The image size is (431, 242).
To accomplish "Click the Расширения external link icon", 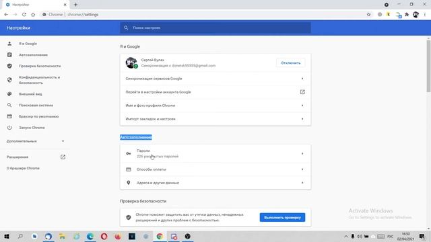I will [x=63, y=157].
